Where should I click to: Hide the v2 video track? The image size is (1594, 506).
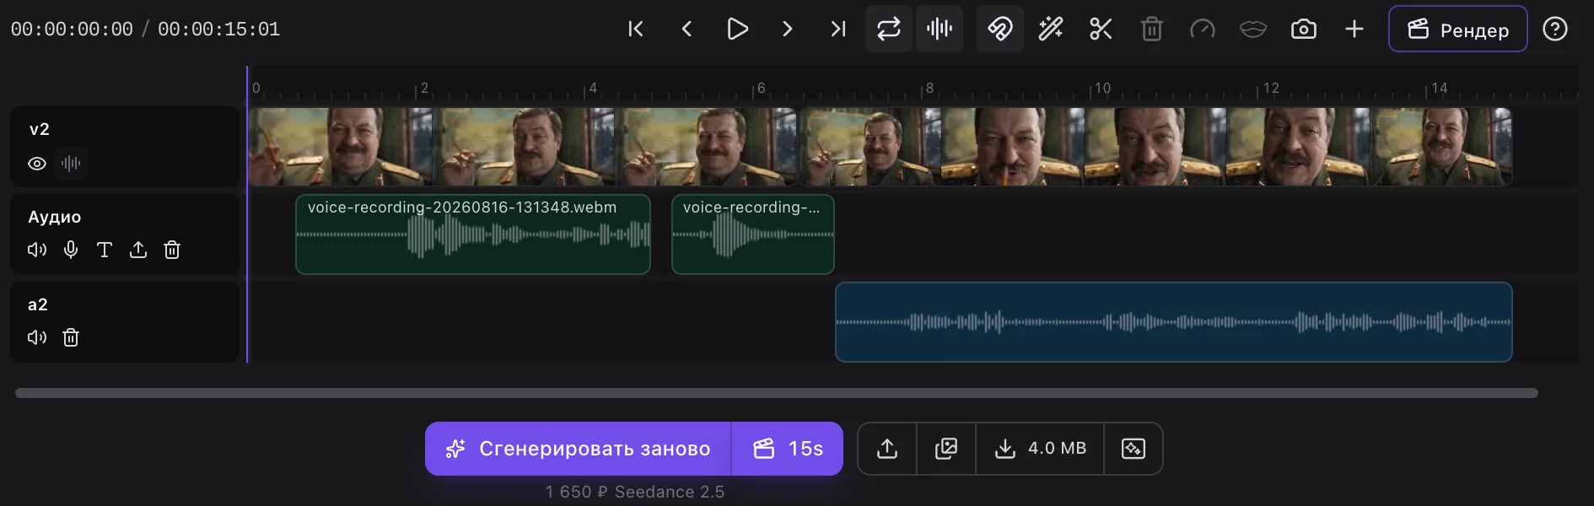[37, 164]
